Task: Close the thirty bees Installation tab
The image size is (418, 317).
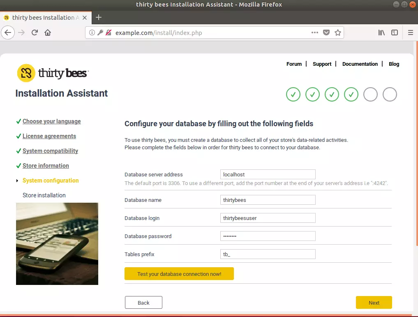Action: click(x=85, y=18)
